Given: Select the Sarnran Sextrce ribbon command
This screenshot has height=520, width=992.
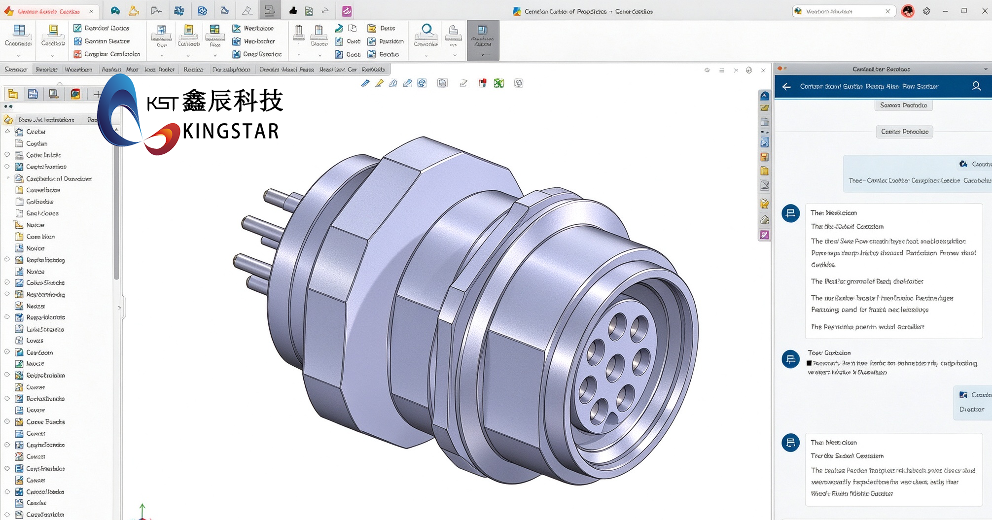Looking at the screenshot, I should pyautogui.click(x=102, y=41).
